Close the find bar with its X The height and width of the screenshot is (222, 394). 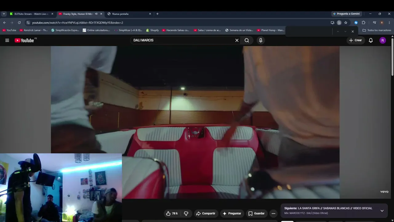[x=353, y=31]
